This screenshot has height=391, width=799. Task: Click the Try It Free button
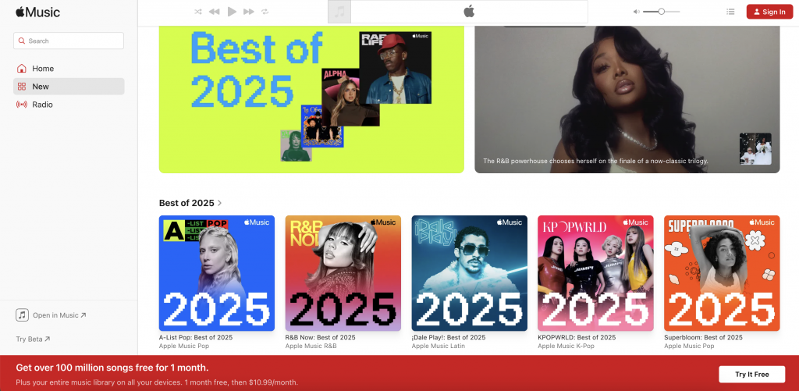751,375
